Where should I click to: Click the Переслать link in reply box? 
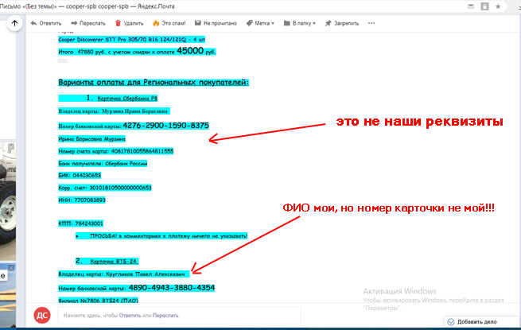coord(165,316)
